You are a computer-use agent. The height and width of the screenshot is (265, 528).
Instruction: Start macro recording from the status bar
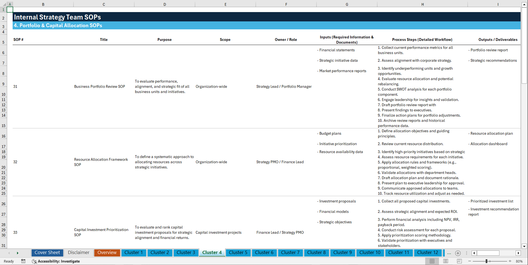(x=23, y=261)
